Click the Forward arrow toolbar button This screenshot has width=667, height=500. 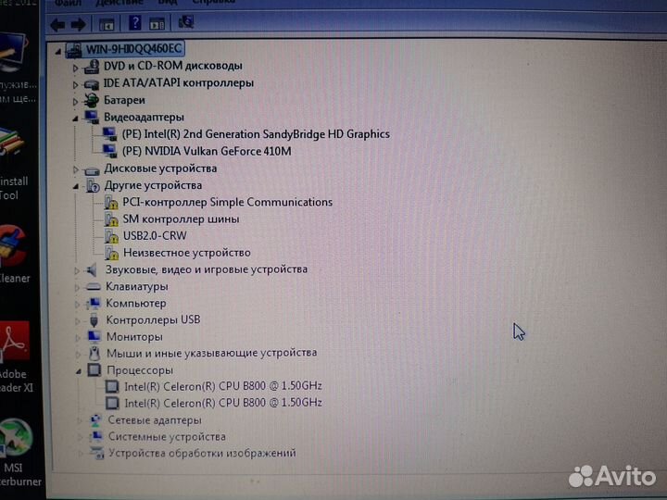pyautogui.click(x=78, y=25)
